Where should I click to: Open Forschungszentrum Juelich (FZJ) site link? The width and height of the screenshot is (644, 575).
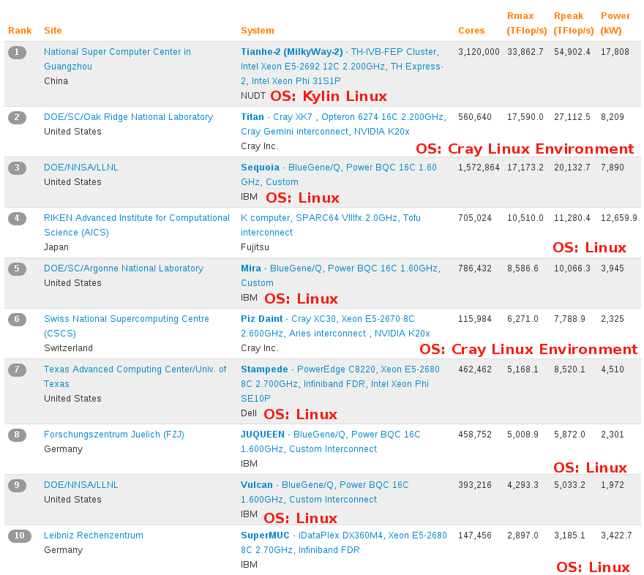114,435
